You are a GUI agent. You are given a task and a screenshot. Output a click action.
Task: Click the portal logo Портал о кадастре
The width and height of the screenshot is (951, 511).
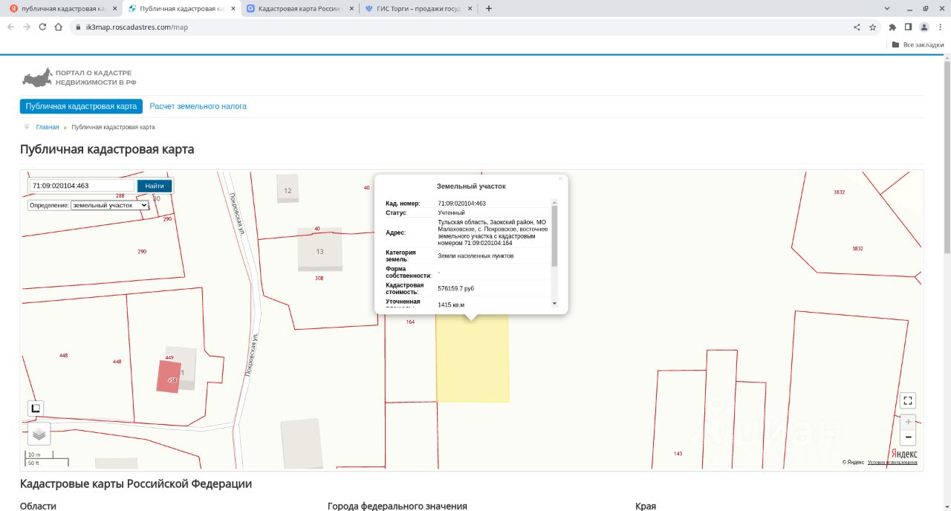click(x=79, y=77)
